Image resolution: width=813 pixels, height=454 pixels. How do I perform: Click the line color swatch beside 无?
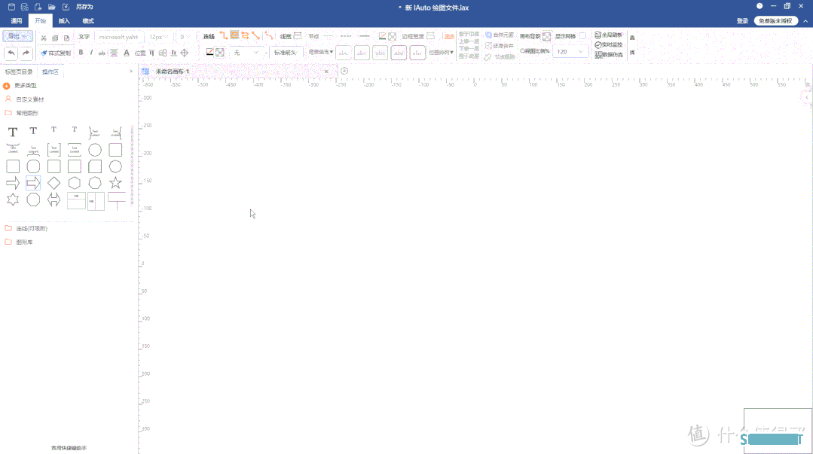click(x=210, y=53)
